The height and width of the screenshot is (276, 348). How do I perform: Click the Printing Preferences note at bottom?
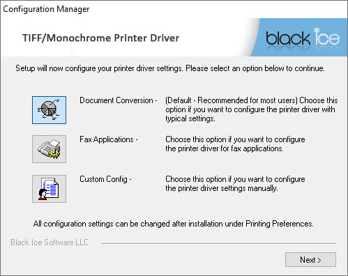174,224
